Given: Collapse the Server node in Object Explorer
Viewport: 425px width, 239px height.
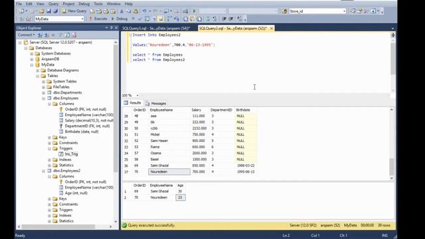Looking at the screenshot, I should point(20,42).
